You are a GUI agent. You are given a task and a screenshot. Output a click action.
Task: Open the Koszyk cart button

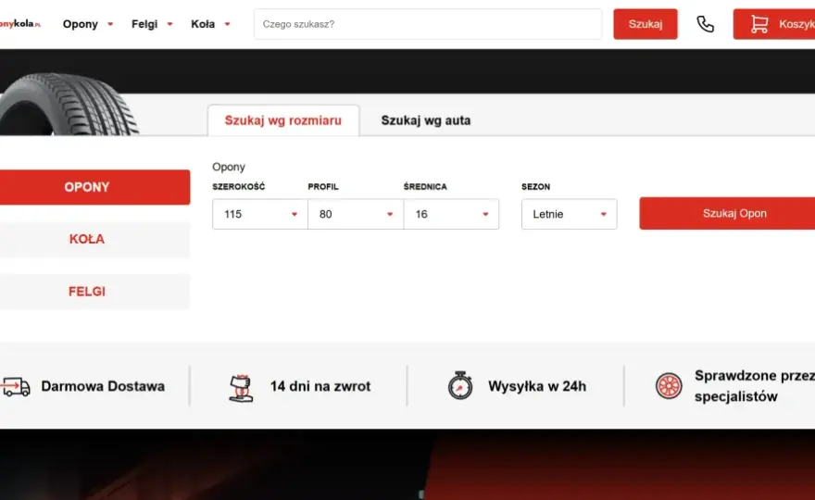(x=774, y=24)
